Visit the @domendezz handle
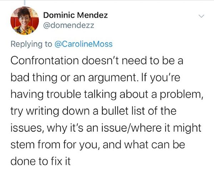214x173 pixels. coord(68,25)
